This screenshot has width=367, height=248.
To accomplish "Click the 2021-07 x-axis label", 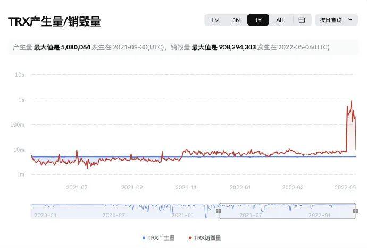I will [x=77, y=187].
